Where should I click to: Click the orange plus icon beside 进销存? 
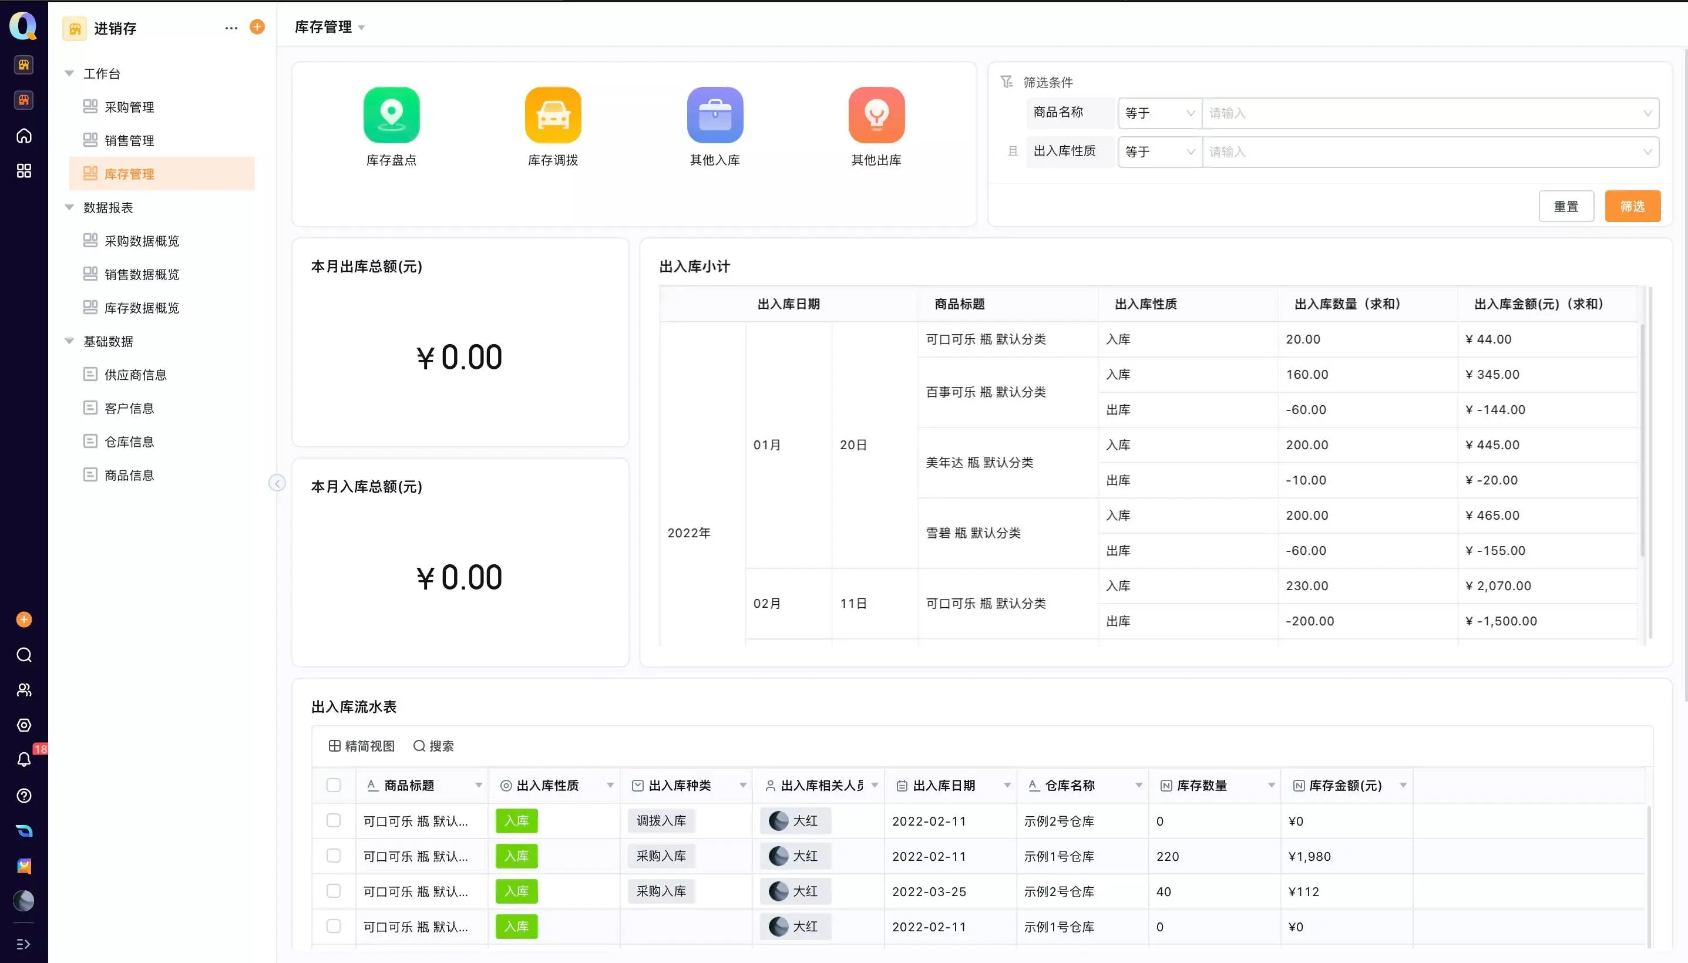pyautogui.click(x=257, y=26)
